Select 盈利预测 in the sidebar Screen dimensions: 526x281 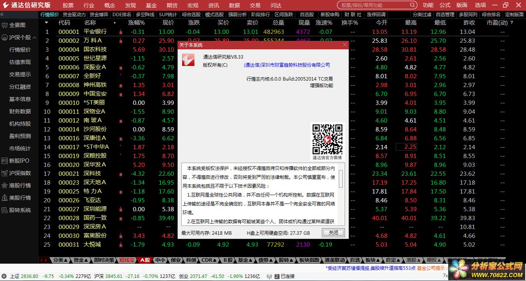click(20, 136)
